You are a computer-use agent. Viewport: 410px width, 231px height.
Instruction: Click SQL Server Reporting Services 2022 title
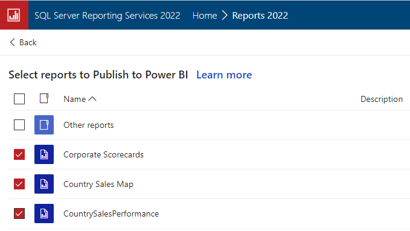point(107,16)
